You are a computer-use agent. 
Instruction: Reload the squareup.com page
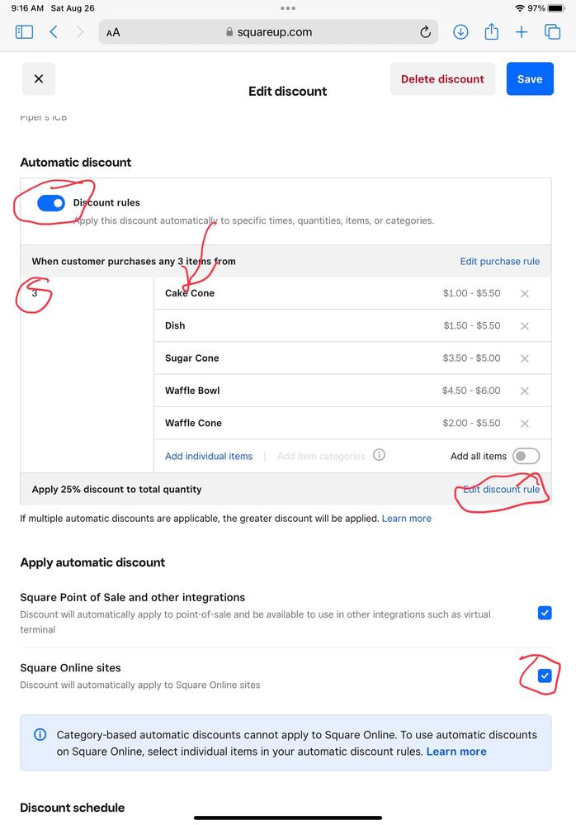pyautogui.click(x=425, y=32)
